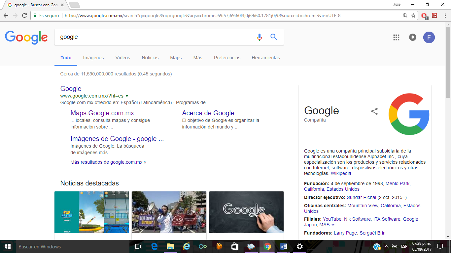This screenshot has width=451, height=253.
Task: Open Task View in the taskbar
Action: (x=138, y=246)
